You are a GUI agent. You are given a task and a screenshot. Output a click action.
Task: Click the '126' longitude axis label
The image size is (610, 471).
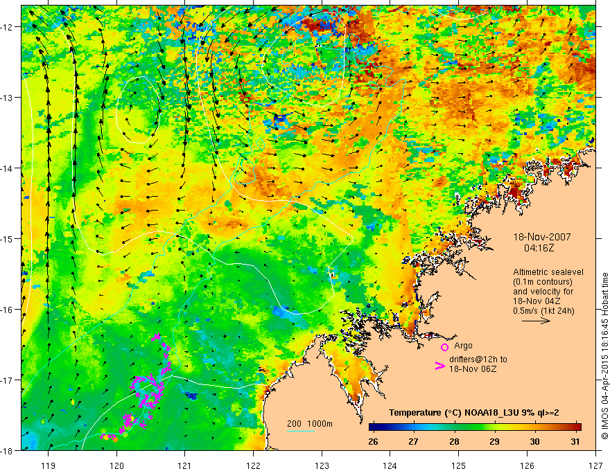(527, 465)
